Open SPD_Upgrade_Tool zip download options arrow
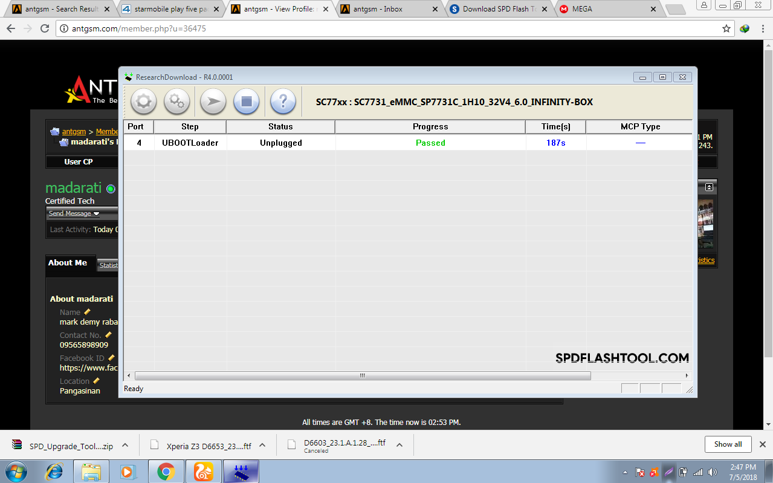 [x=125, y=445]
